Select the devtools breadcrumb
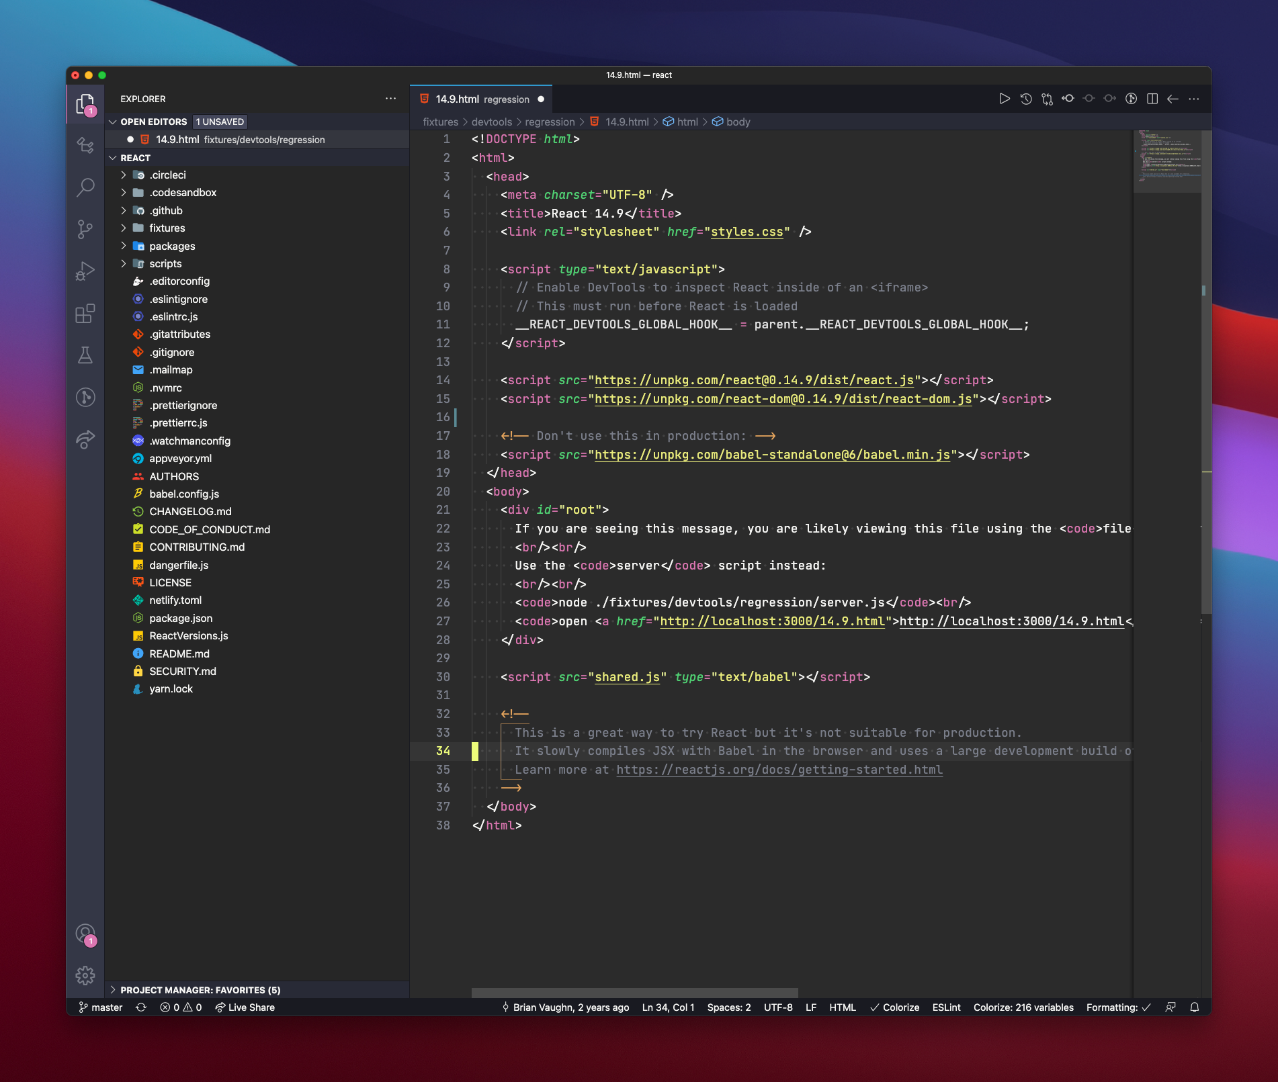The image size is (1278, 1082). (492, 122)
